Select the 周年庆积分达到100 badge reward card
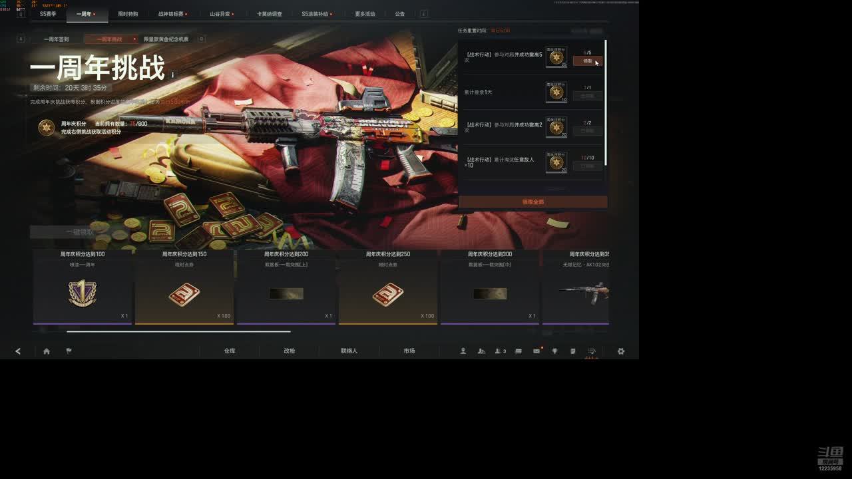The width and height of the screenshot is (852, 479). [x=83, y=287]
